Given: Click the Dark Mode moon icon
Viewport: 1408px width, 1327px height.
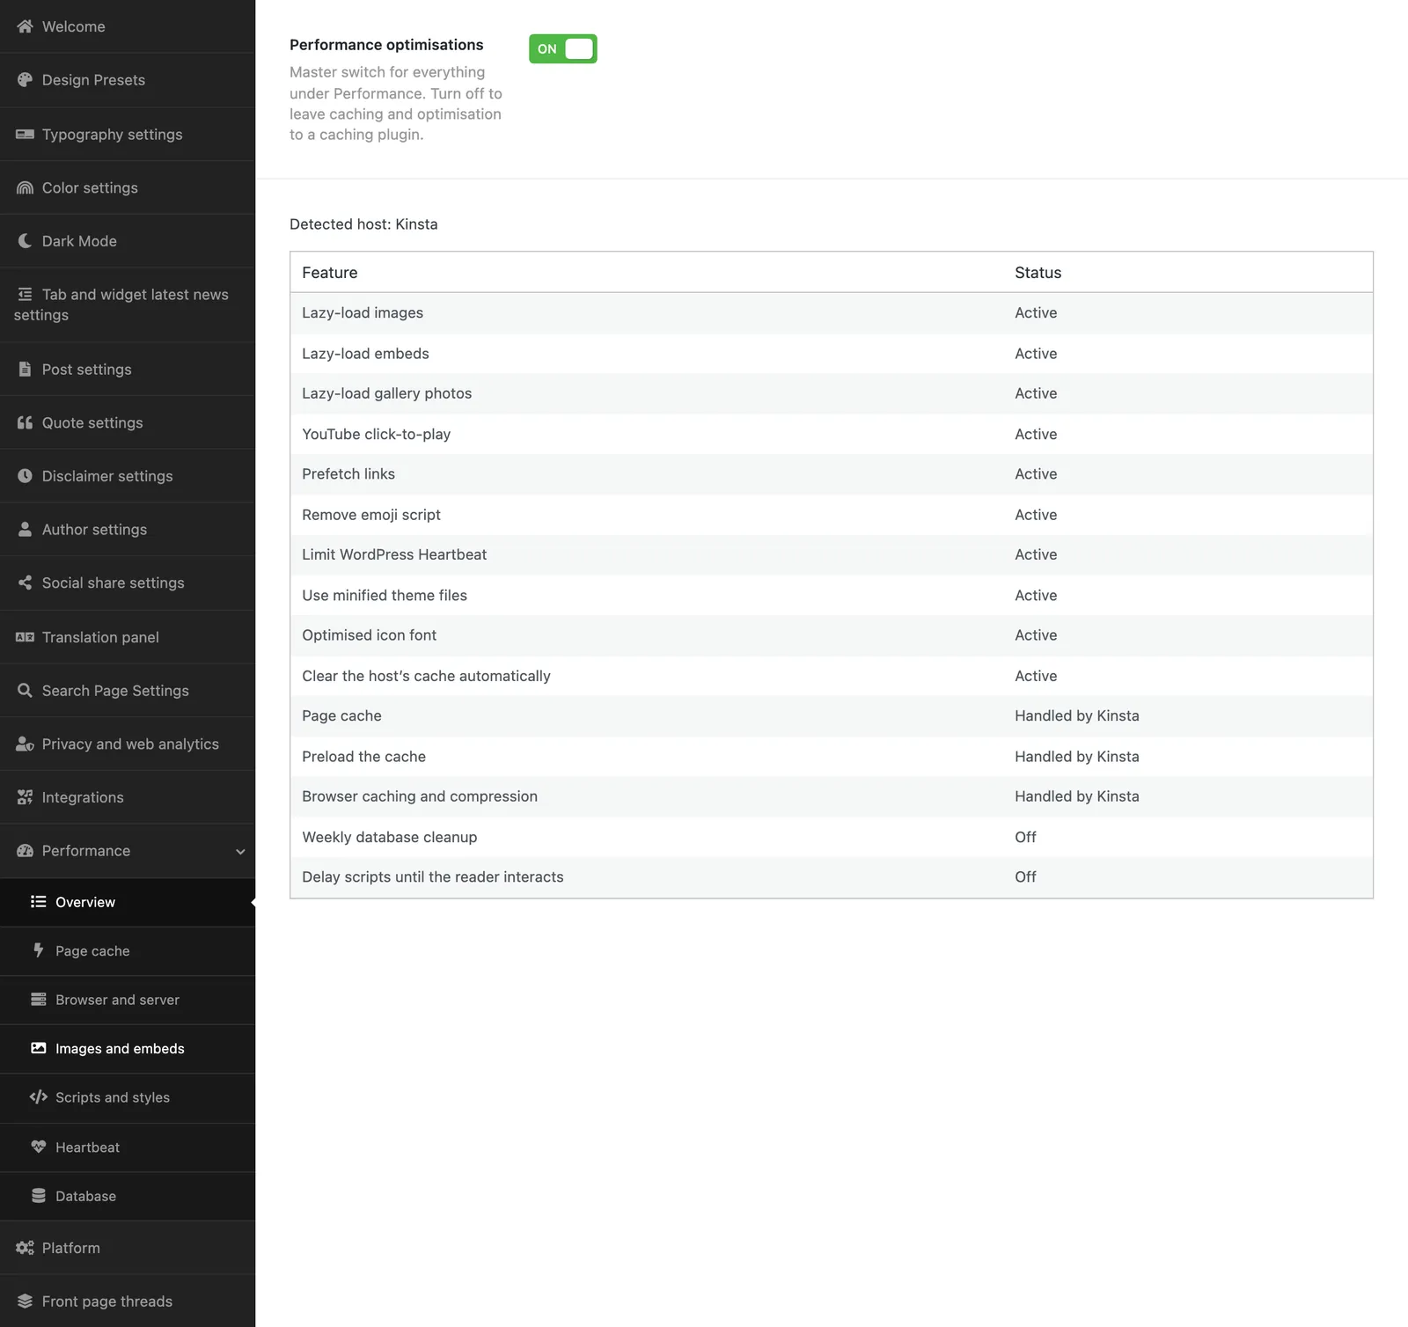Looking at the screenshot, I should [25, 241].
